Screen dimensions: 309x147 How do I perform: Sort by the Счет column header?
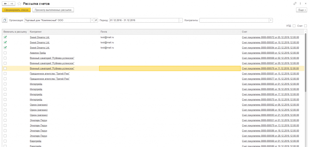point(272,32)
